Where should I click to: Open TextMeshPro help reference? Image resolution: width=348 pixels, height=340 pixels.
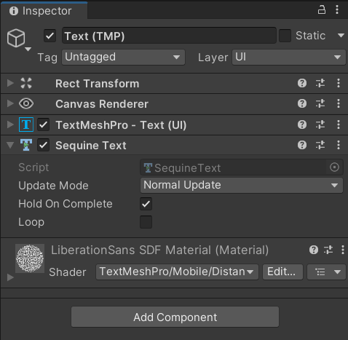[302, 124]
